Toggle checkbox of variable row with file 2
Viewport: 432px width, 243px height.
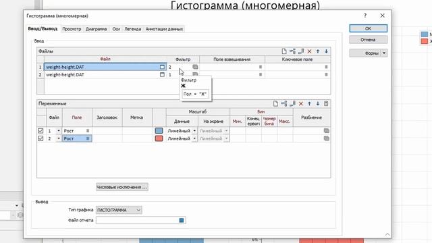pyautogui.click(x=40, y=138)
